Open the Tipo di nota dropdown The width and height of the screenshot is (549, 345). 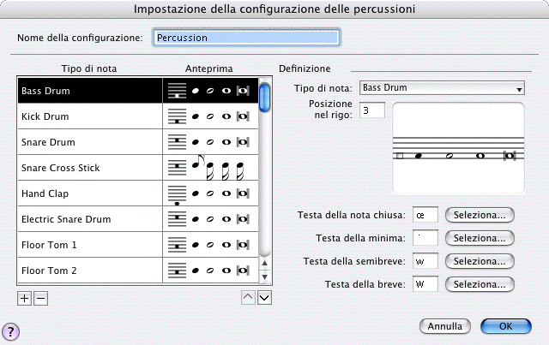point(443,87)
